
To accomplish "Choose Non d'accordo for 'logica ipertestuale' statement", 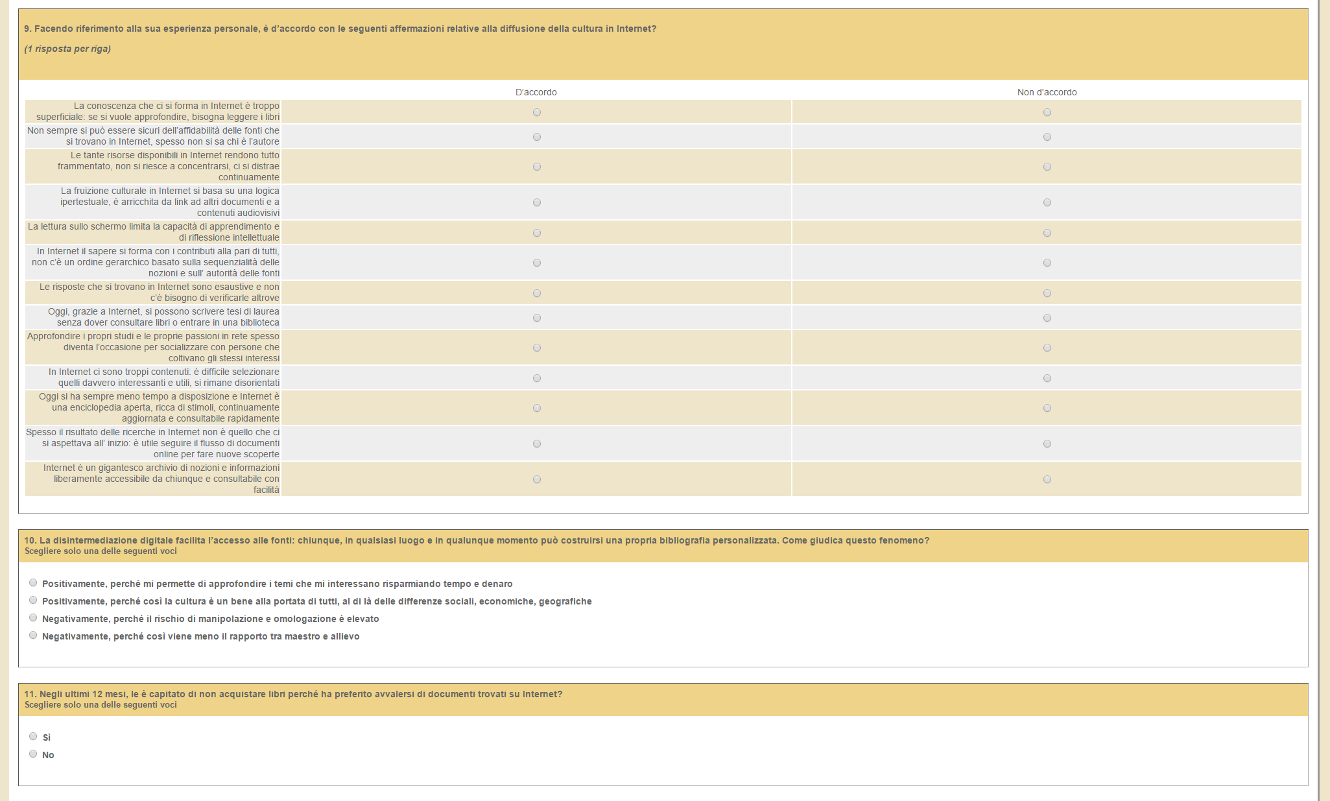I will point(1047,202).
